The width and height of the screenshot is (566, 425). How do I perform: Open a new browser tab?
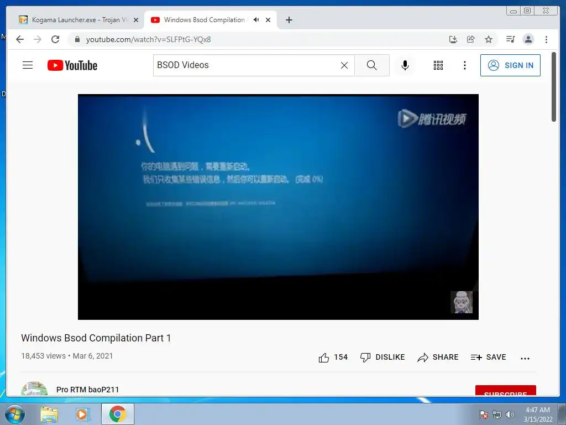click(289, 20)
